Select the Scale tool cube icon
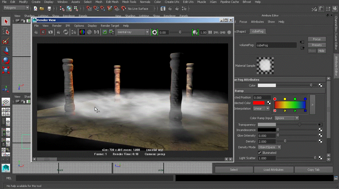Image resolution: width=339 pixels, height=189 pixels. tap(6, 70)
